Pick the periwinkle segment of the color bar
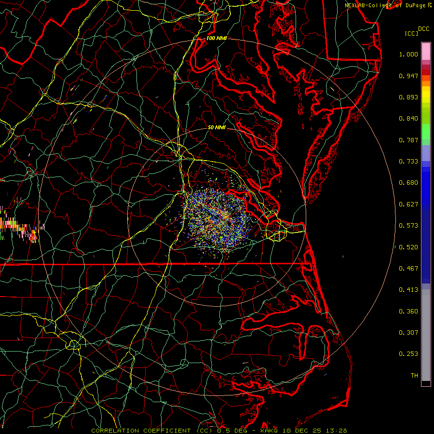The width and height of the screenshot is (434, 434). (x=426, y=153)
